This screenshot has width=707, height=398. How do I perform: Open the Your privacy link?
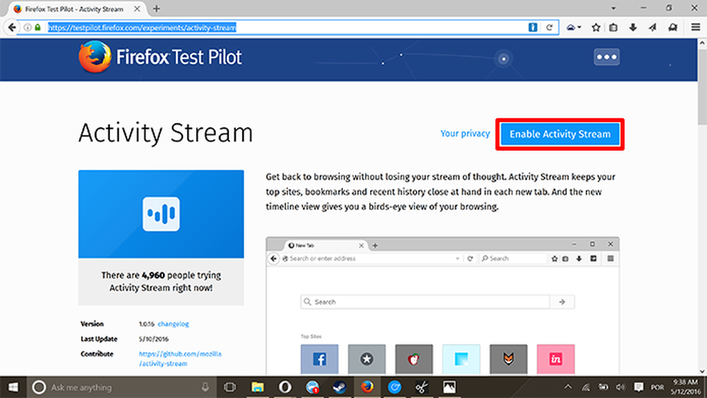(465, 134)
